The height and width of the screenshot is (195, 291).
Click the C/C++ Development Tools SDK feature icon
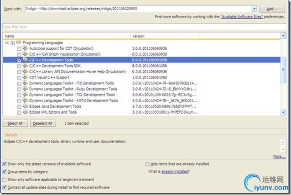click(x=25, y=65)
